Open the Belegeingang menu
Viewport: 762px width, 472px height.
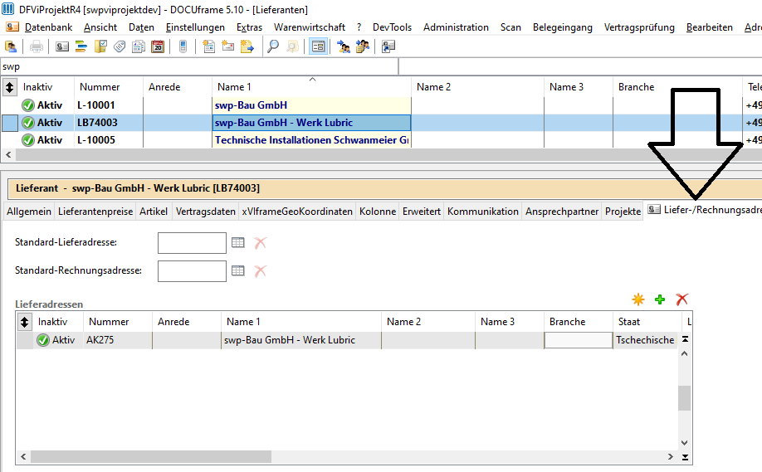[x=562, y=27]
